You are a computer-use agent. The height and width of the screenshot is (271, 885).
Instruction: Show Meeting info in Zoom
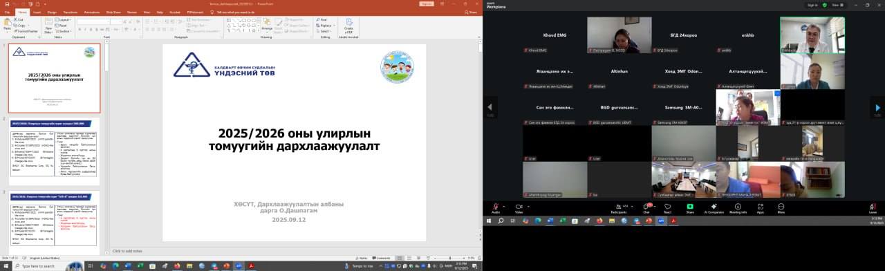click(738, 207)
